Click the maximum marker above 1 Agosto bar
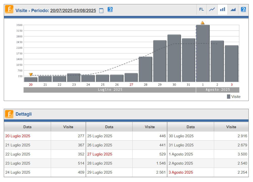Viewport: 253px width, 182px height. pos(203,22)
